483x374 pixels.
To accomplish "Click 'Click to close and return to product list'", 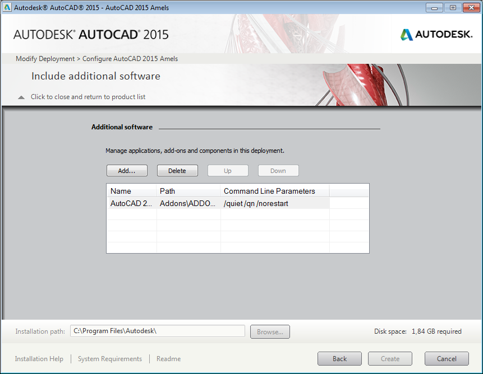I will [x=88, y=97].
